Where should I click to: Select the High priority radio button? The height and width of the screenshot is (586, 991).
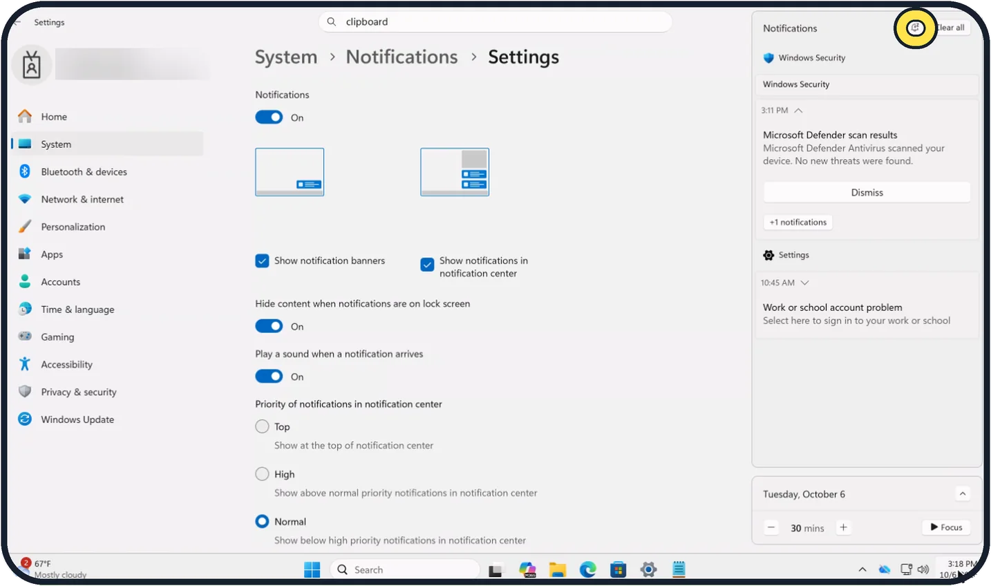coord(262,474)
